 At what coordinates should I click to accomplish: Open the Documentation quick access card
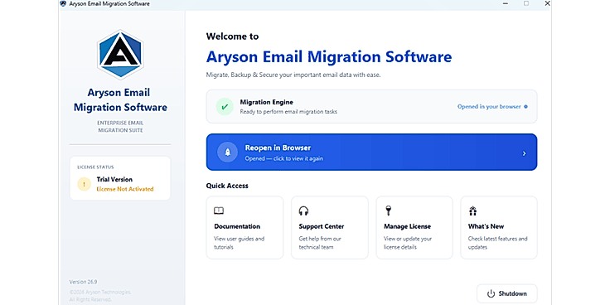244,228
